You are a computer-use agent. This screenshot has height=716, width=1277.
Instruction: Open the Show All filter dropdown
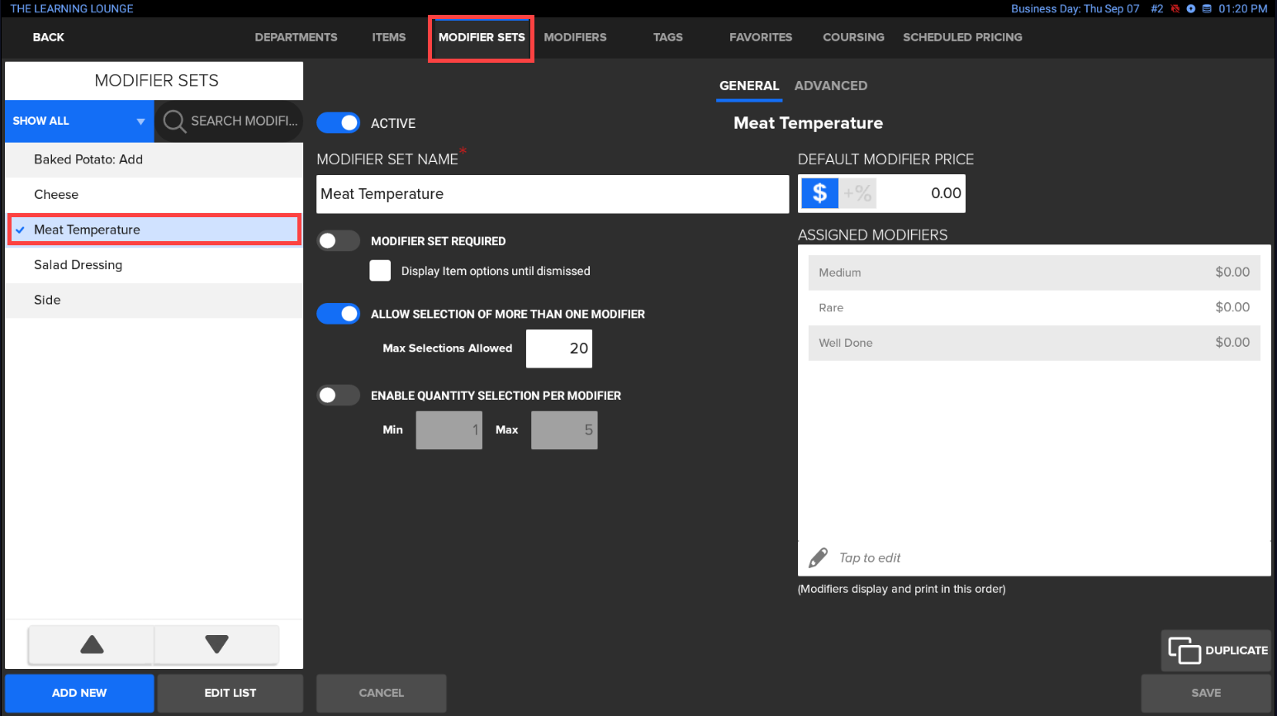tap(79, 121)
